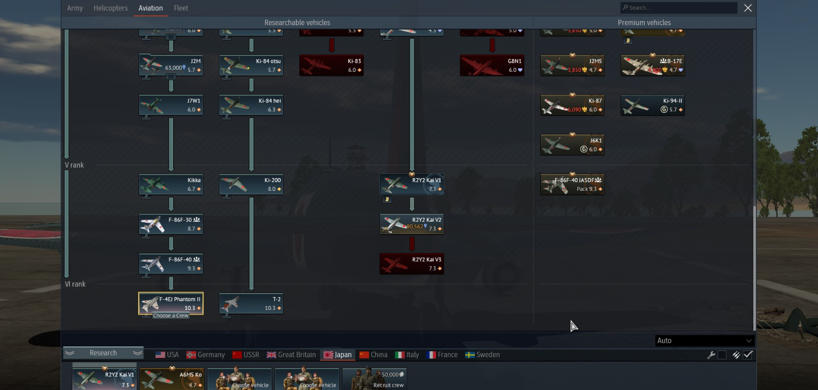Expand the J2M vehicle group
The image size is (818, 390).
point(171,76)
